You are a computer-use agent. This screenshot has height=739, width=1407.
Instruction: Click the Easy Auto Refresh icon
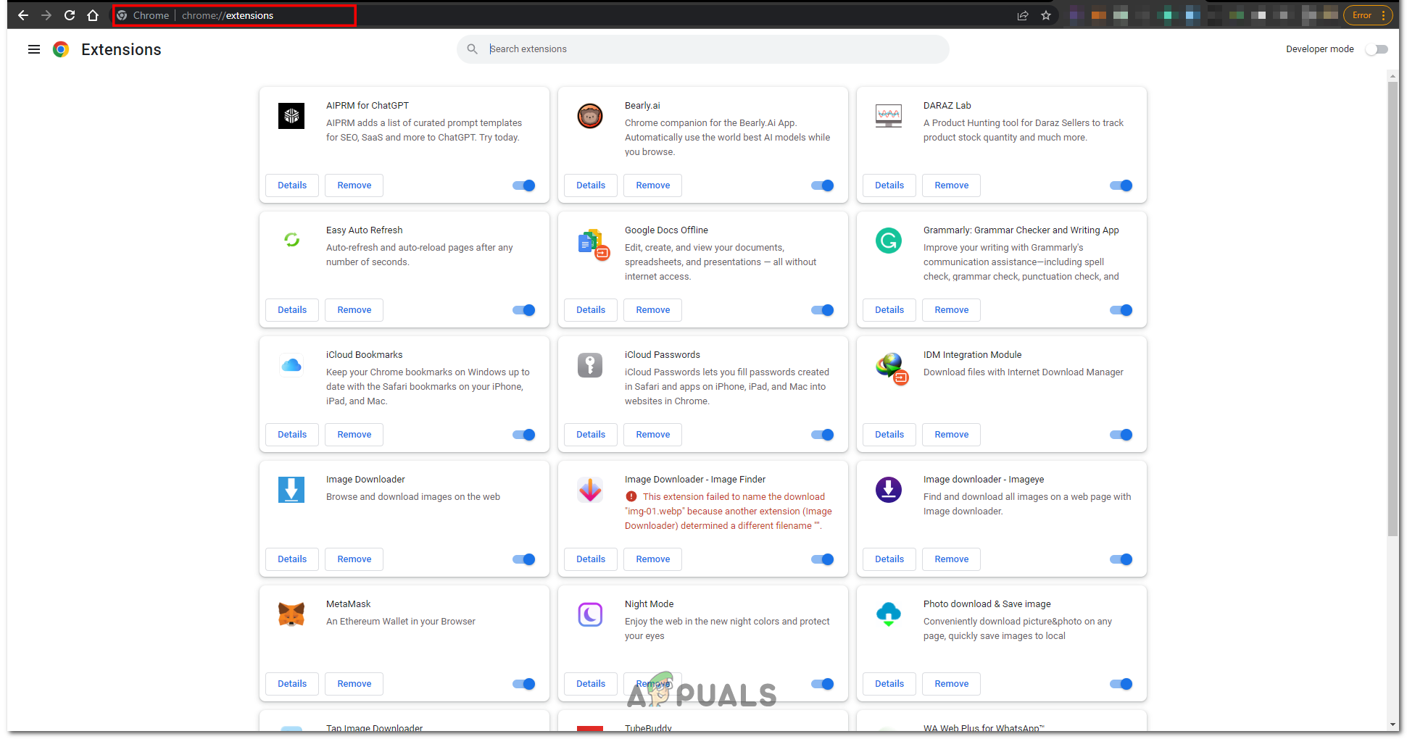coord(291,241)
